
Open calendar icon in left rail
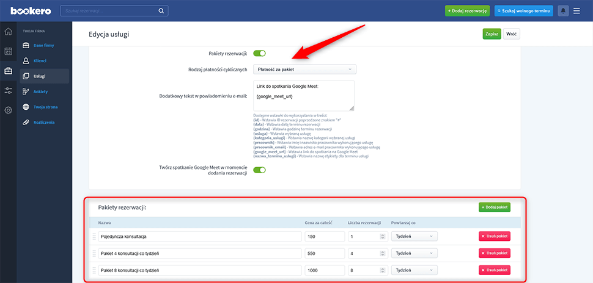[x=9, y=51]
